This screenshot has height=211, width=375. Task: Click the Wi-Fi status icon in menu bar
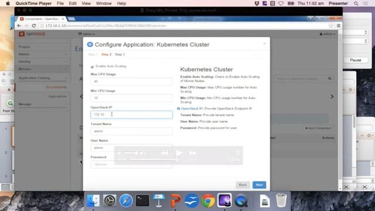(x=281, y=4)
